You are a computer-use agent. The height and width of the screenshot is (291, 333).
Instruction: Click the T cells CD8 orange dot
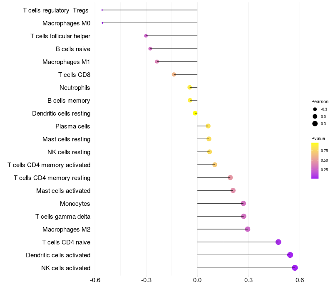(174, 74)
